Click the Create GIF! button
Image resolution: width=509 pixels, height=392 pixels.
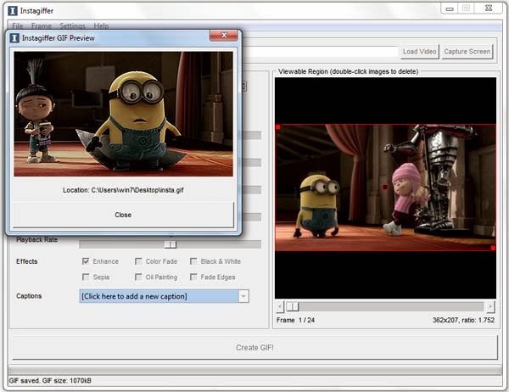click(x=255, y=348)
